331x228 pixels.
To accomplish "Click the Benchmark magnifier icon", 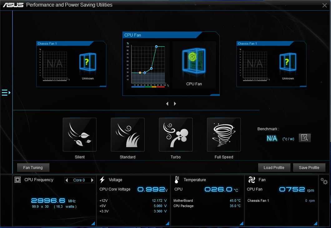I will point(304,138).
